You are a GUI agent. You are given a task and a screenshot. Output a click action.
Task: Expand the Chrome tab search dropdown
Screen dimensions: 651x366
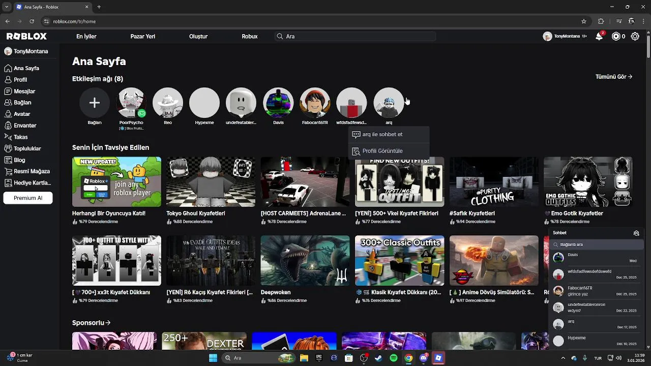(7, 7)
